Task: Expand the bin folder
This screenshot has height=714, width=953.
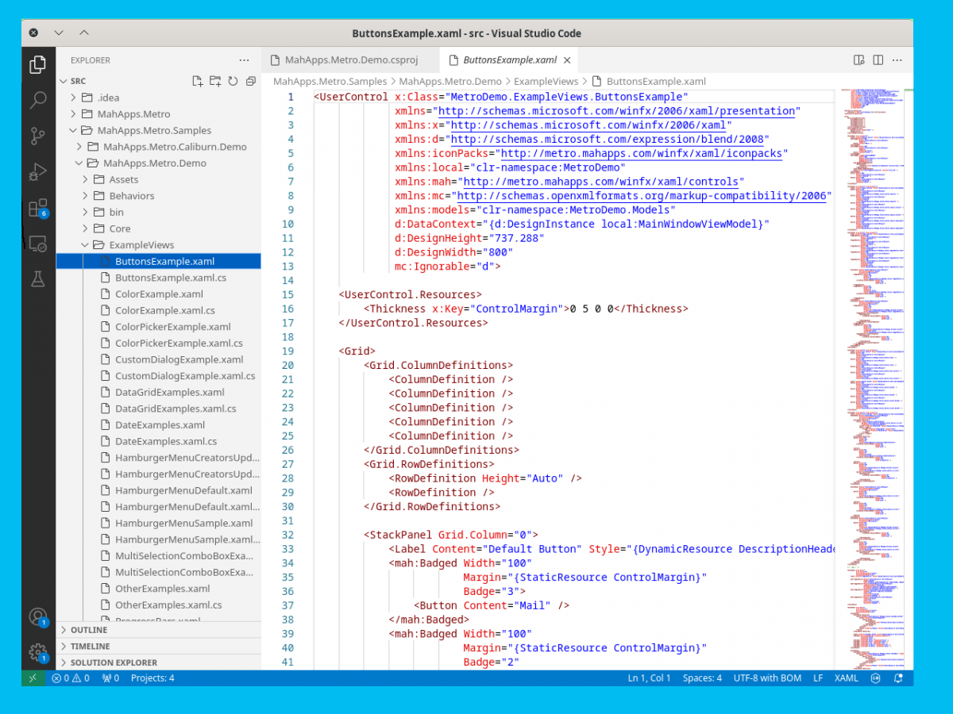Action: point(159,212)
